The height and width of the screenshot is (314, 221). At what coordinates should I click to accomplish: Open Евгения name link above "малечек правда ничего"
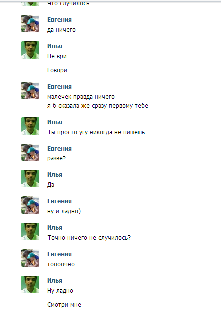tap(59, 87)
